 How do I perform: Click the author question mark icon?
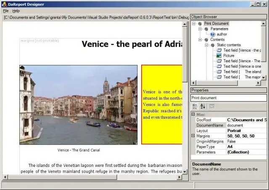pos(213,34)
